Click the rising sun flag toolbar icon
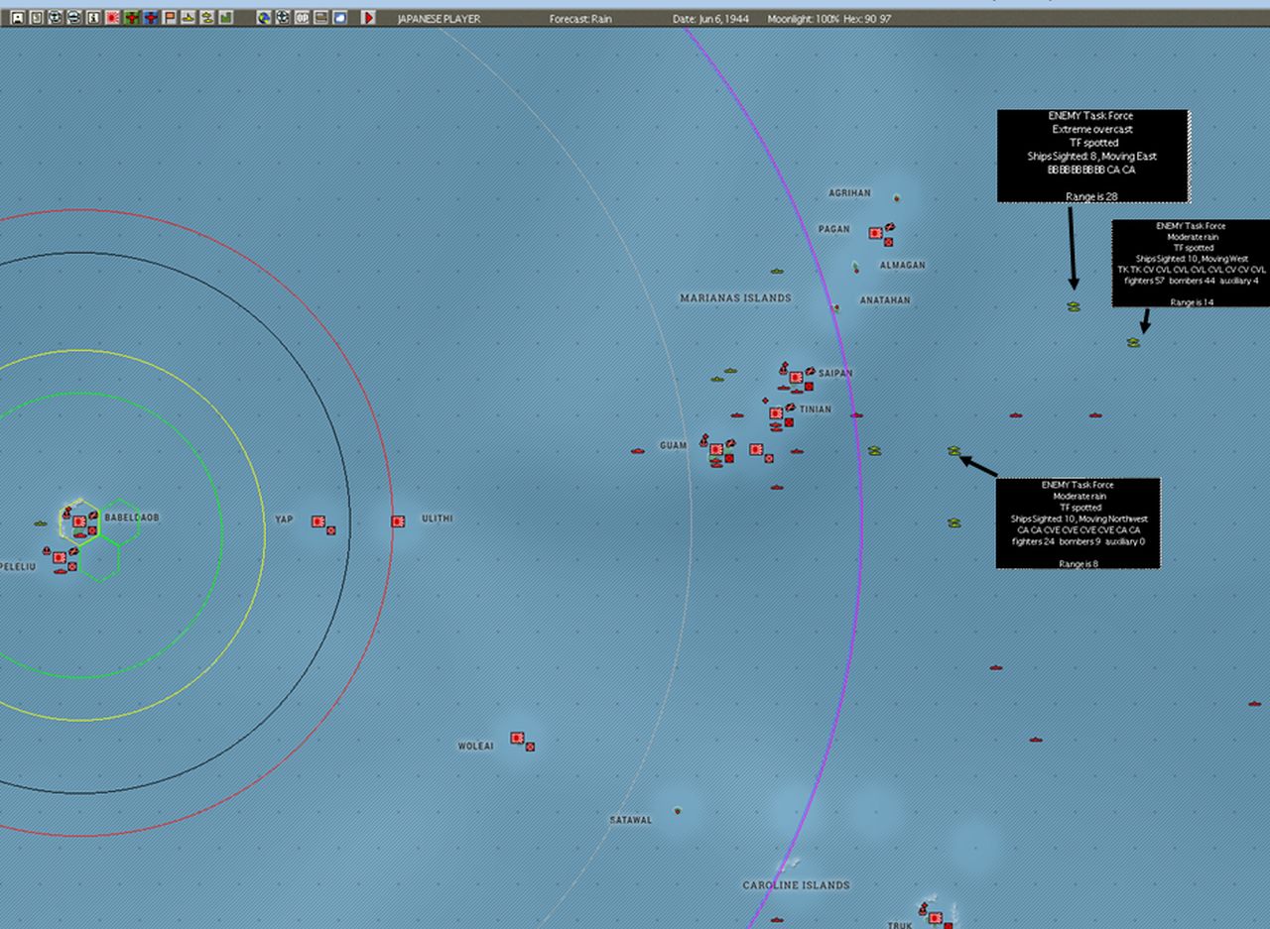Screen dimensions: 1270x929 pyautogui.click(x=112, y=18)
